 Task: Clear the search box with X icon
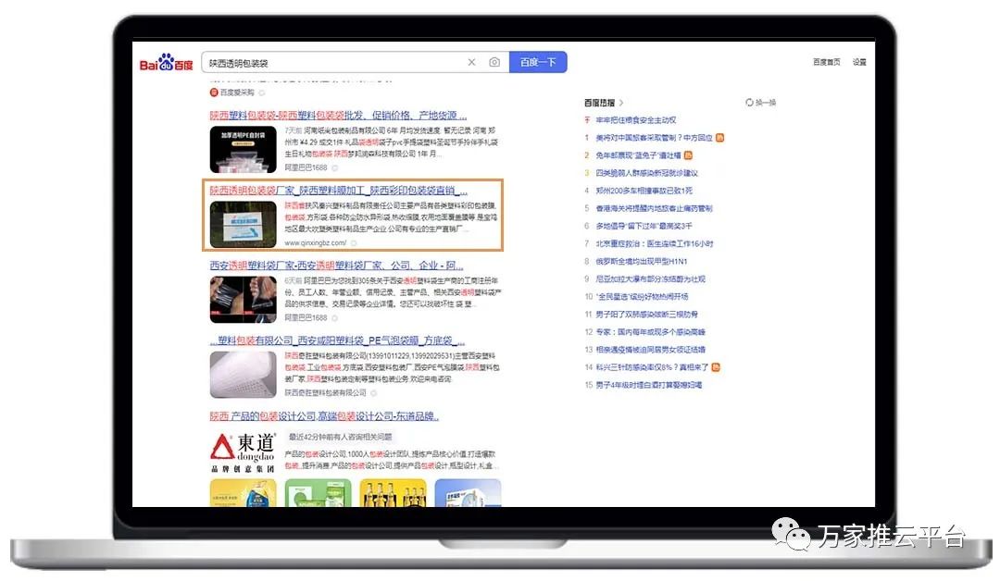471,63
